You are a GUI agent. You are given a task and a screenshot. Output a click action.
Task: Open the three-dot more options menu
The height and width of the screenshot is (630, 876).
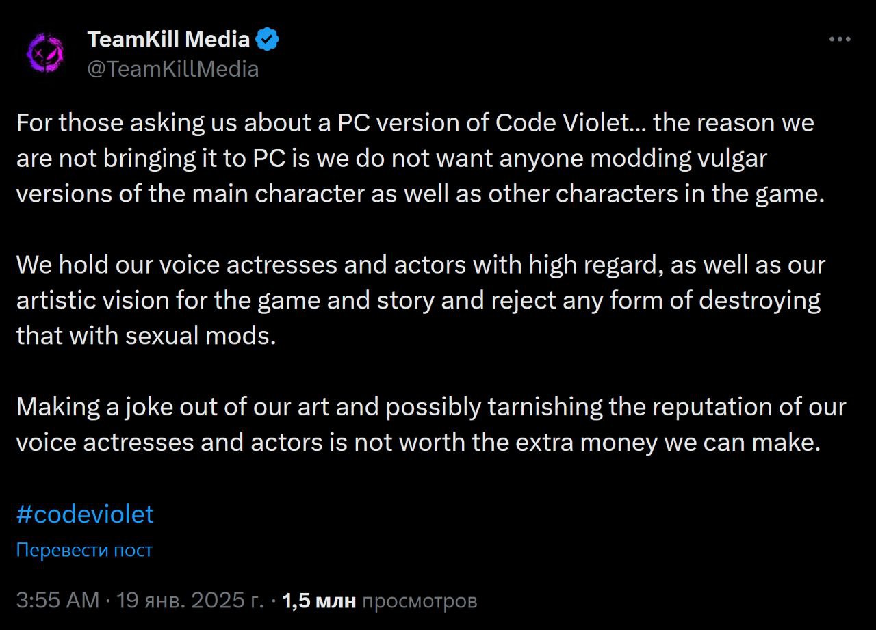(840, 40)
